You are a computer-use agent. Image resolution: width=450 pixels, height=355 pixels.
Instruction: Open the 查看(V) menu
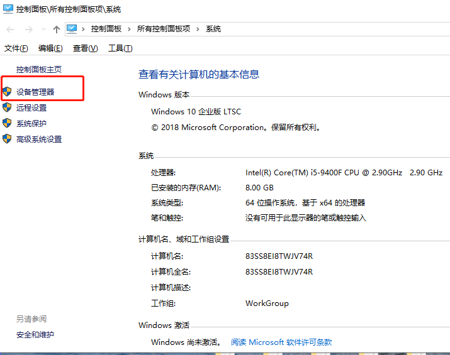pyautogui.click(x=85, y=48)
